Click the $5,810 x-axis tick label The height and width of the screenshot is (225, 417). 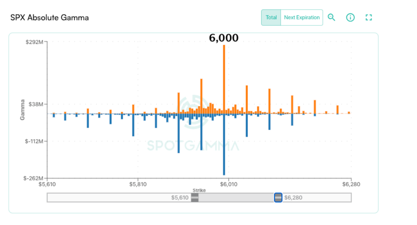coord(138,184)
